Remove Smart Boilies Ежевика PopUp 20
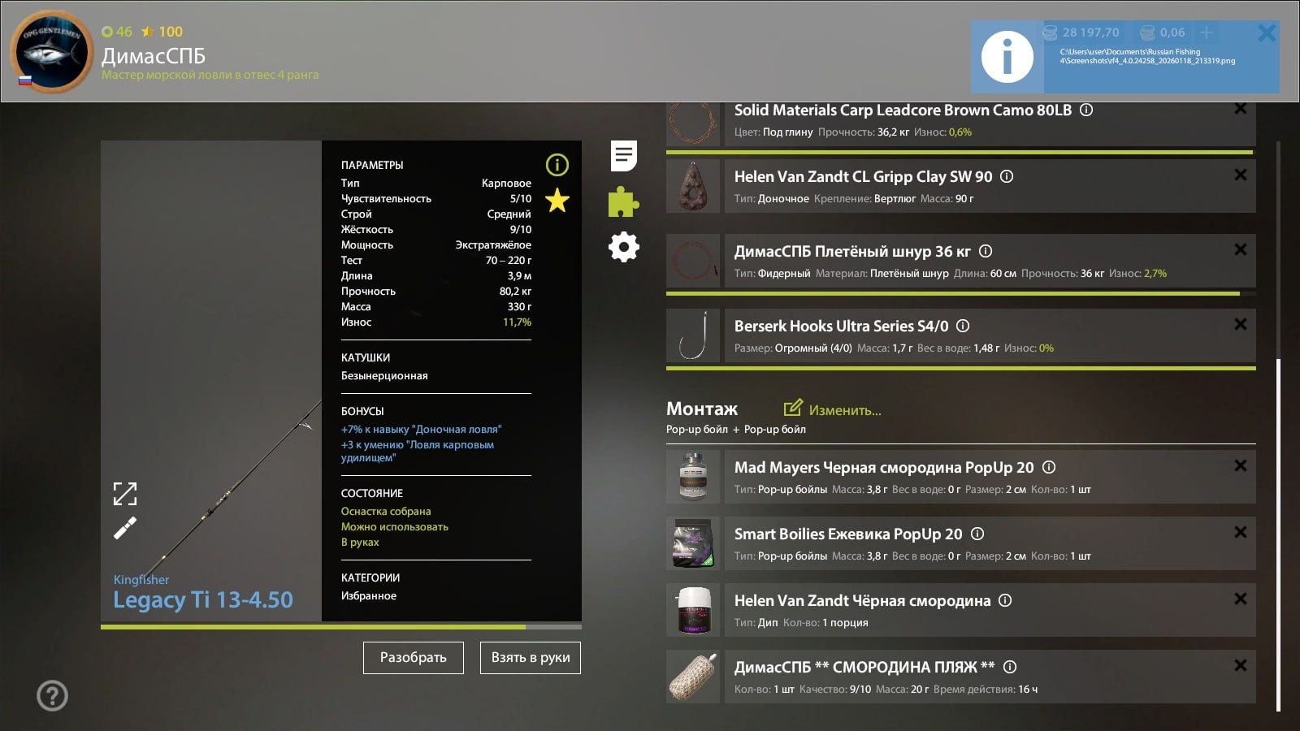Viewport: 1300px width, 731px height. point(1240,532)
